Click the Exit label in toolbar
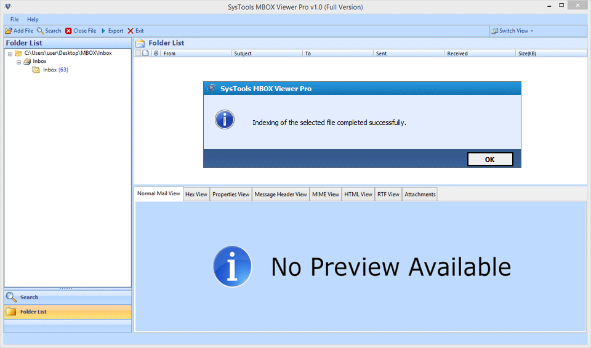Screen dimensions: 591x348 click(x=140, y=31)
